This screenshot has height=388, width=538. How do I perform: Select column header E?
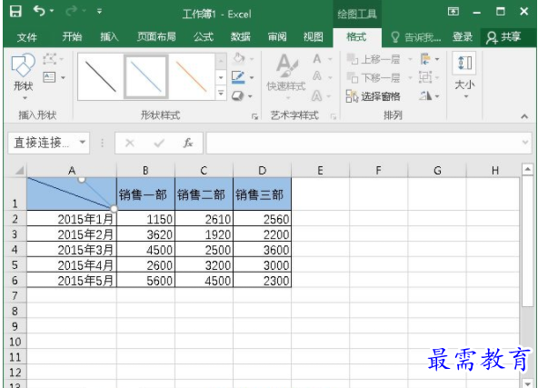pos(320,171)
